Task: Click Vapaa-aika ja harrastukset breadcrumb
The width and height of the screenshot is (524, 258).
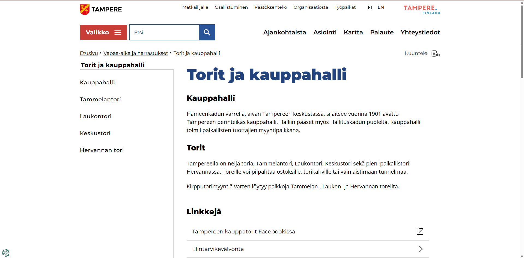Action: pyautogui.click(x=136, y=53)
